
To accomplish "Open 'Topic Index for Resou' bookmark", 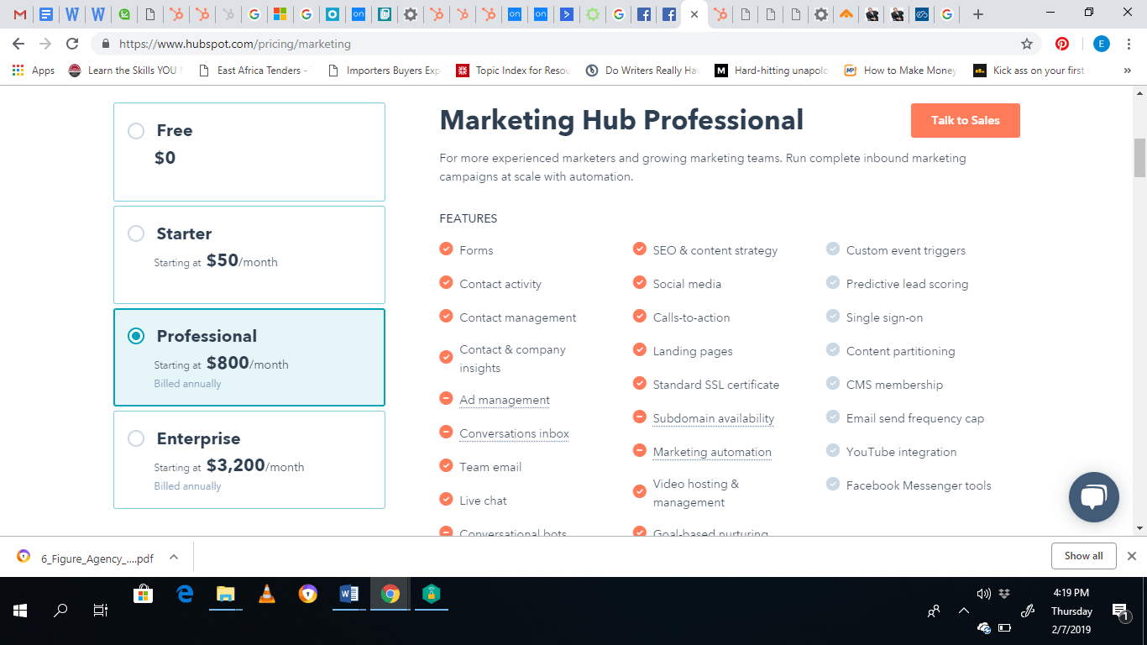I will coord(514,71).
